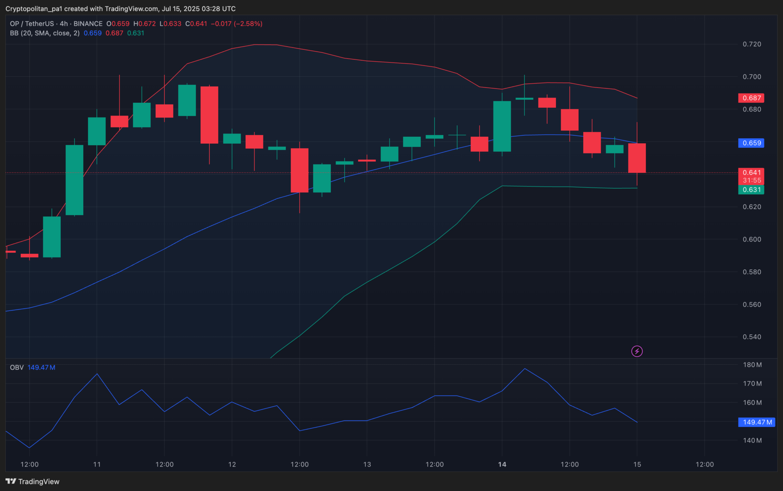Screen dimensions: 783x491
Task: Click the purple lightning bolt icon
Action: (637, 351)
